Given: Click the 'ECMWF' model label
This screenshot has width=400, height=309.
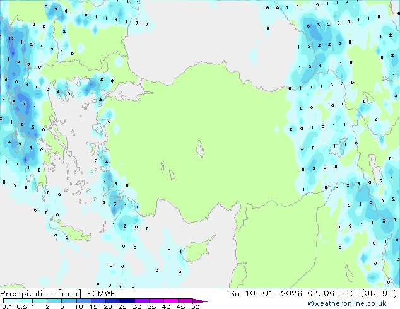Looking at the screenshot, I should [102, 294].
